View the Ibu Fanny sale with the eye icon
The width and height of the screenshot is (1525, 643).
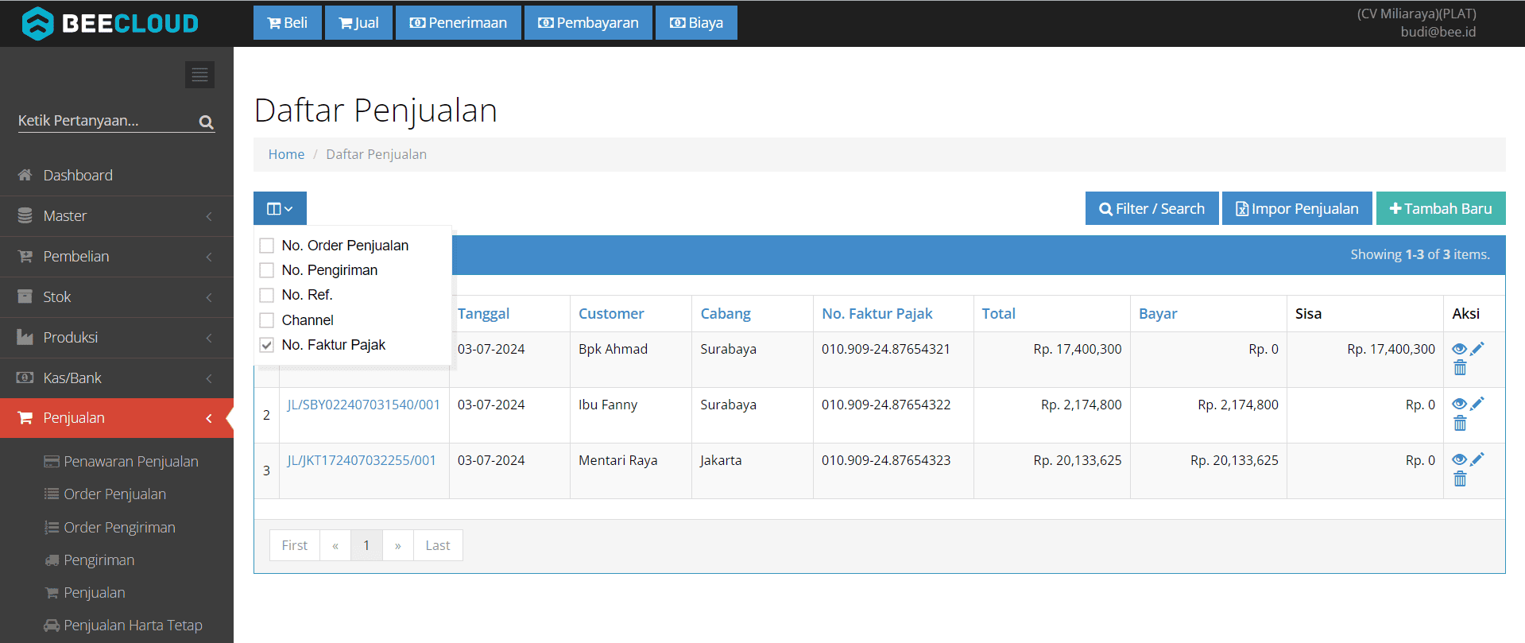tap(1459, 404)
